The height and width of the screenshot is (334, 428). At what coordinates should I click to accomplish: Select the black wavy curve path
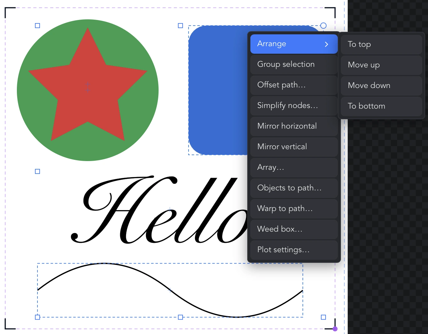point(170,291)
